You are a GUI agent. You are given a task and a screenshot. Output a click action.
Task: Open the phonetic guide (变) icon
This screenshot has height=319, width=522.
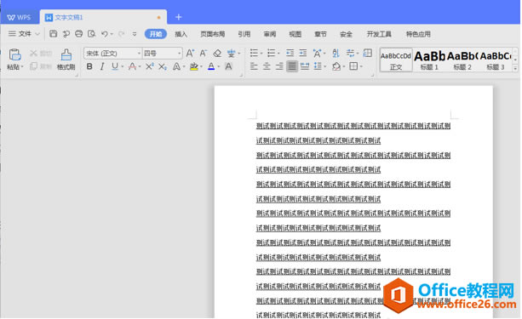click(x=231, y=54)
